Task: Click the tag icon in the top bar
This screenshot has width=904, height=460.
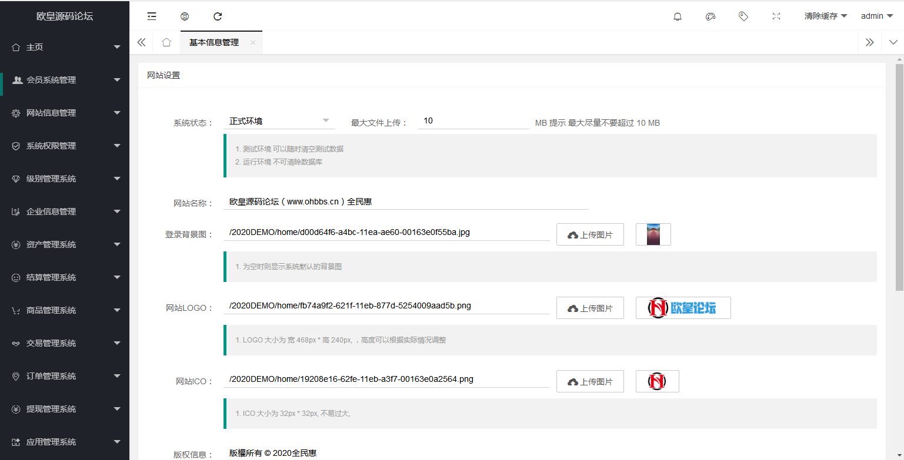Action: (x=743, y=16)
